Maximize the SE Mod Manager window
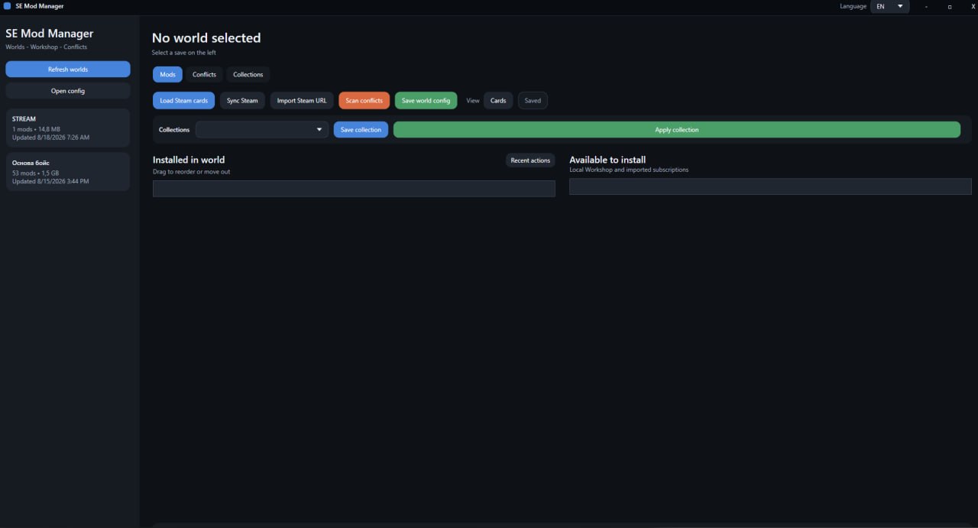 [950, 6]
